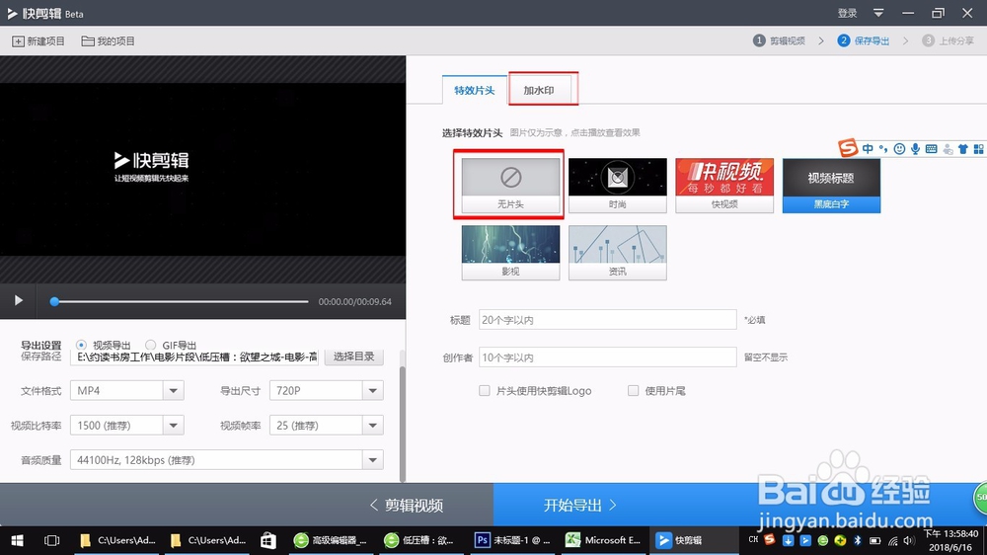Go back with 剪辑视频 bottom button

[406, 505]
